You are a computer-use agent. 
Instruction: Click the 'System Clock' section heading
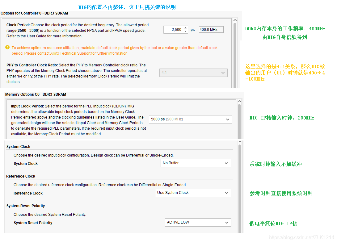[x=18, y=147]
